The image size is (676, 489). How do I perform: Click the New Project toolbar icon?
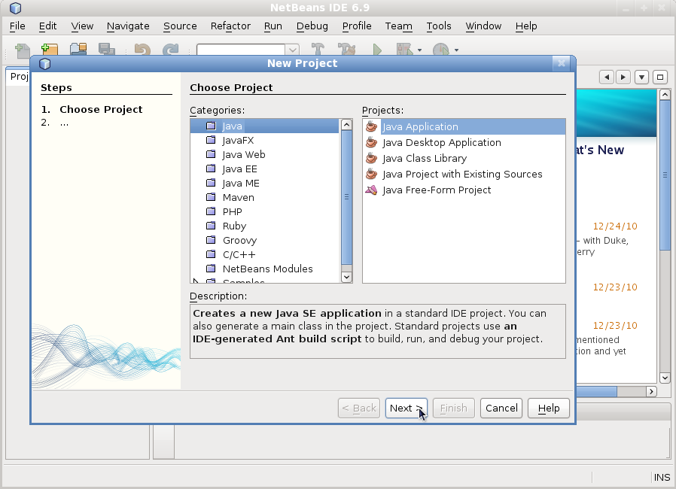coord(50,50)
